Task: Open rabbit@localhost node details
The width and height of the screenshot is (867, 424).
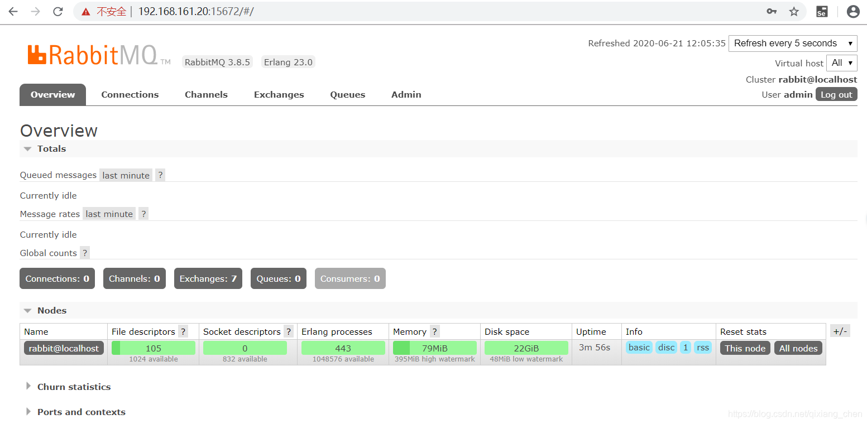Action: tap(64, 348)
